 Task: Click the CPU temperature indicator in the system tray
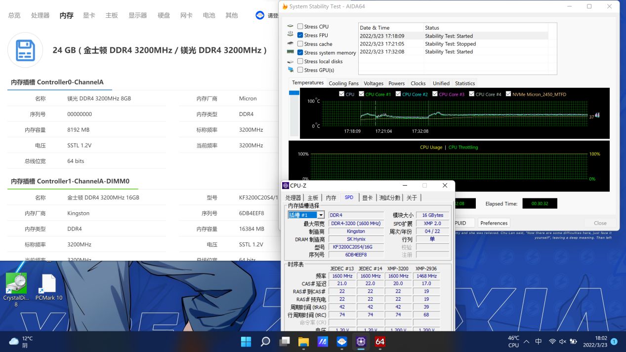[x=513, y=341]
